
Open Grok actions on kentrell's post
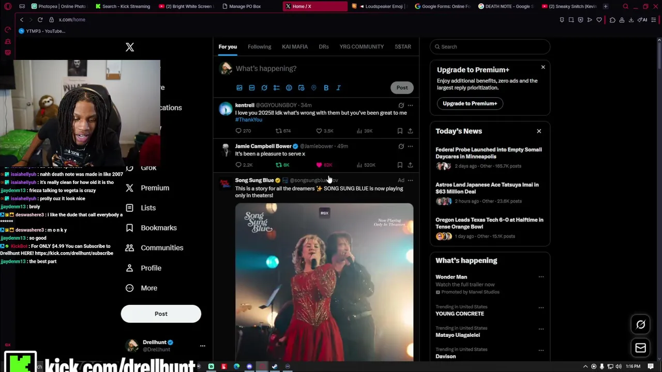(401, 105)
